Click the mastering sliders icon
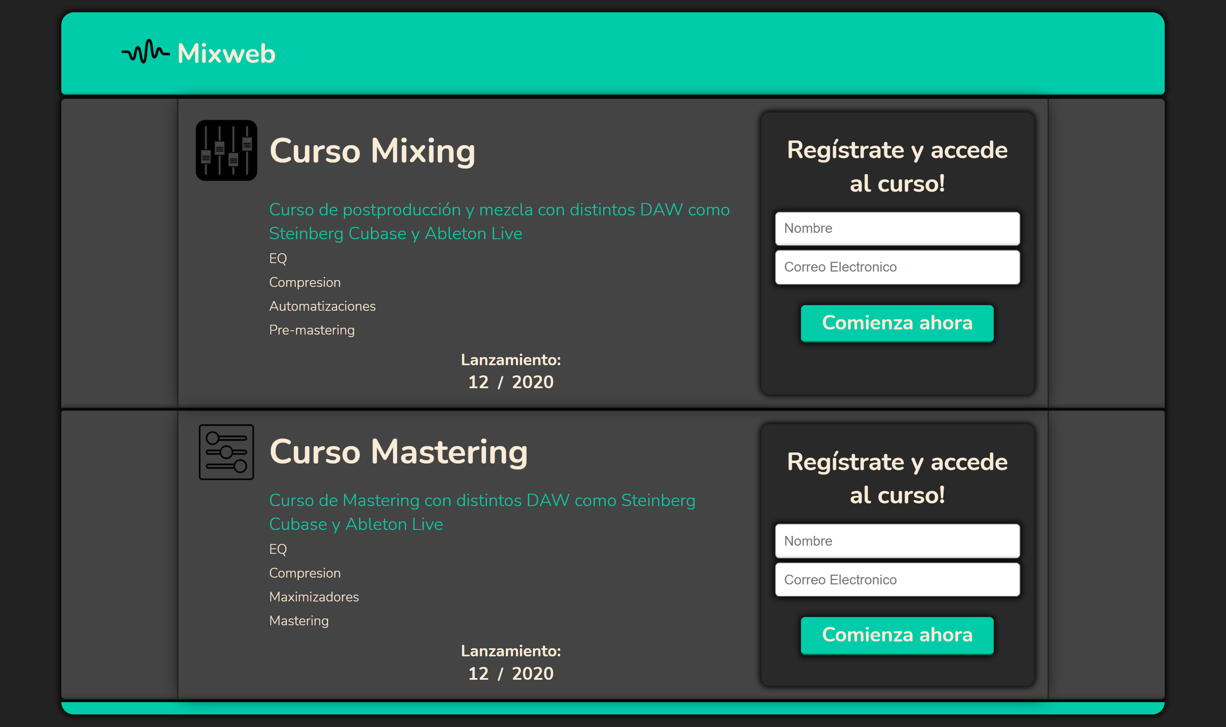The width and height of the screenshot is (1226, 727). pyautogui.click(x=226, y=452)
